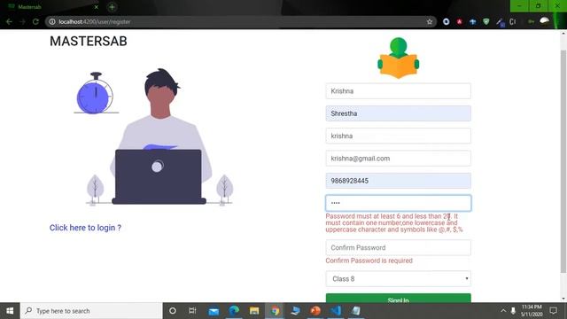Click the page vertical scrollbar
Viewport: 567px width, 319px height.
click(563, 161)
